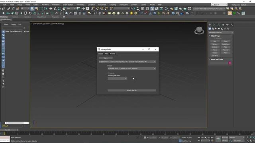Click the Unlink Selection icon
This screenshot has height=143, width=255.
point(13,9)
